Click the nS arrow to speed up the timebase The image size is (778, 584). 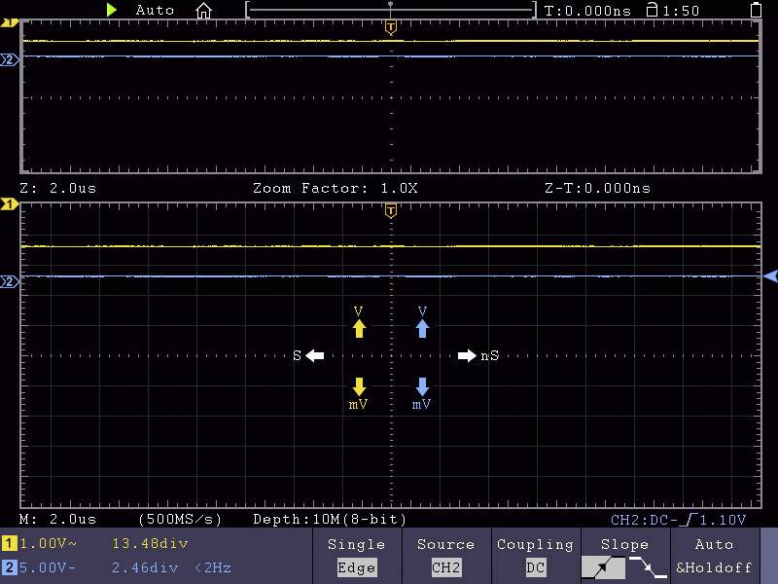(x=466, y=355)
